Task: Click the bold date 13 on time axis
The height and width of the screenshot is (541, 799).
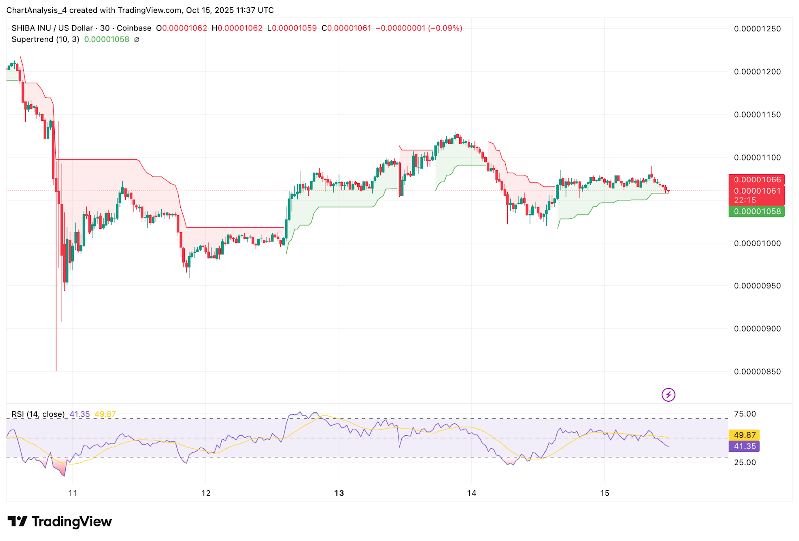Action: click(x=339, y=493)
